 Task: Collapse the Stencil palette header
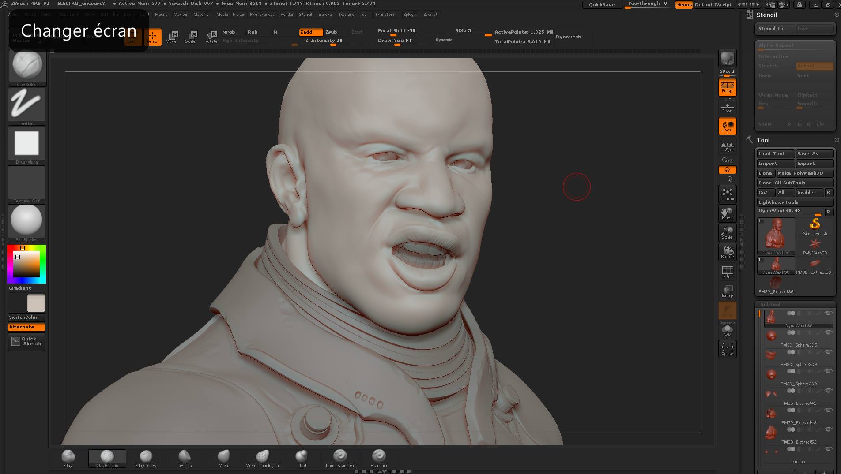766,15
